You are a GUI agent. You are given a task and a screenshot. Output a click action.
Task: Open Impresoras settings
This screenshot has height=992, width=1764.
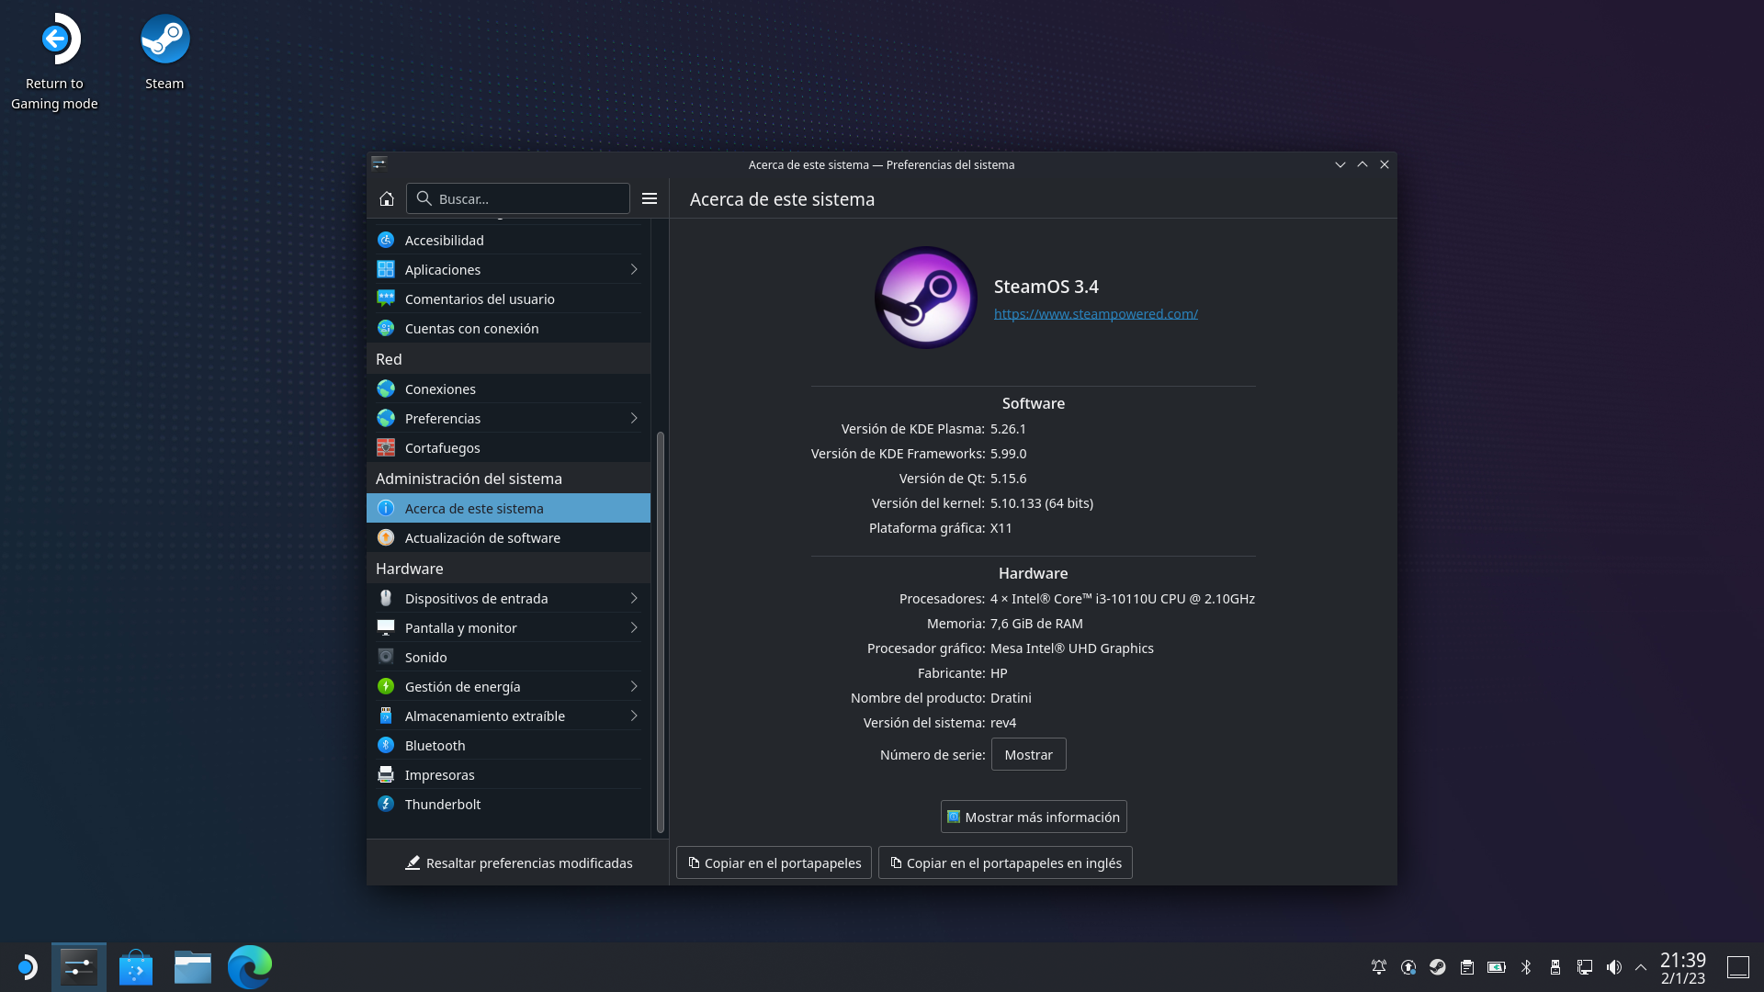click(x=440, y=774)
